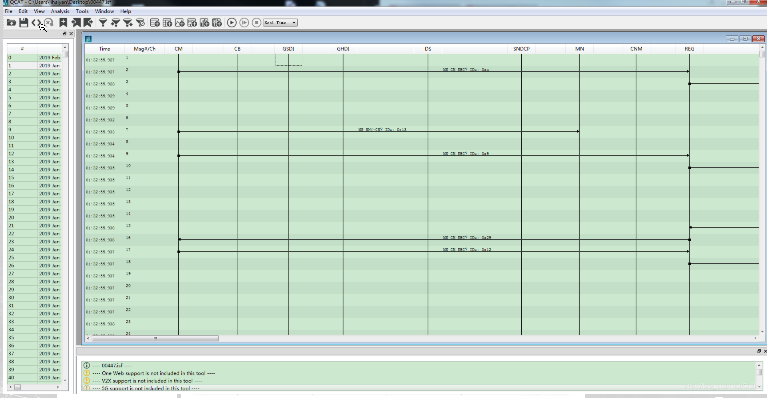This screenshot has width=767, height=398.
Task: Add a bookmark to the log
Action: (63, 22)
